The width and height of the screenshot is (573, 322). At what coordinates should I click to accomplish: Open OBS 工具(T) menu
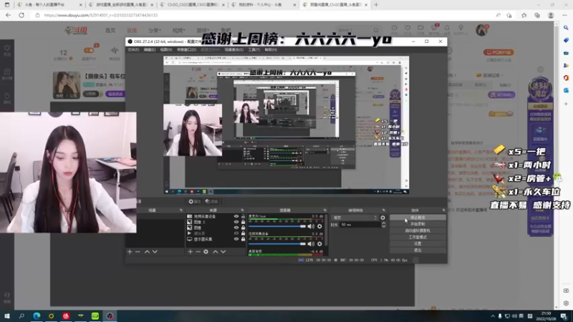pos(254,49)
